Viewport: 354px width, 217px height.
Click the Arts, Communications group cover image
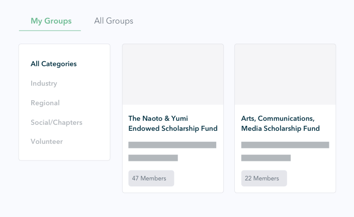(285, 75)
